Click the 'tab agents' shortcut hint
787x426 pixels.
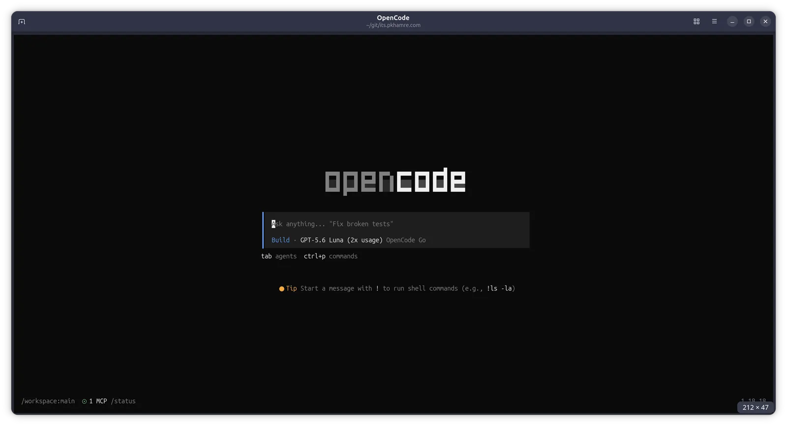click(x=279, y=256)
